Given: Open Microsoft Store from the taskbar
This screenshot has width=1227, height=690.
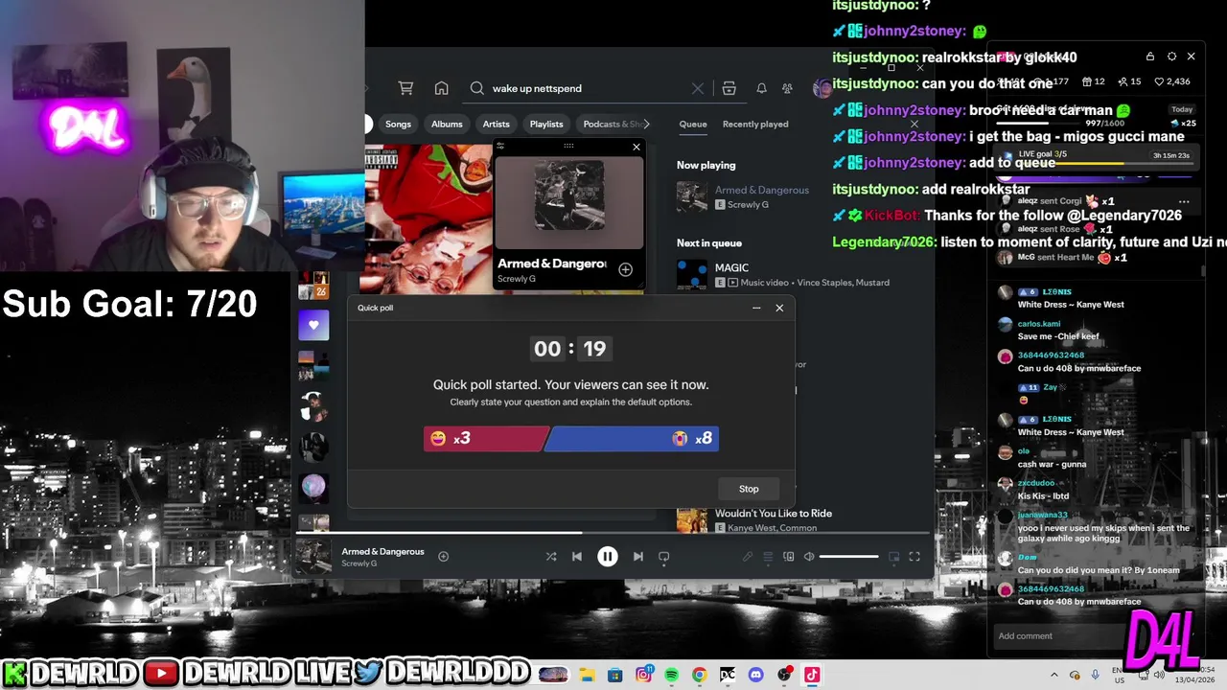Looking at the screenshot, I should click(614, 675).
